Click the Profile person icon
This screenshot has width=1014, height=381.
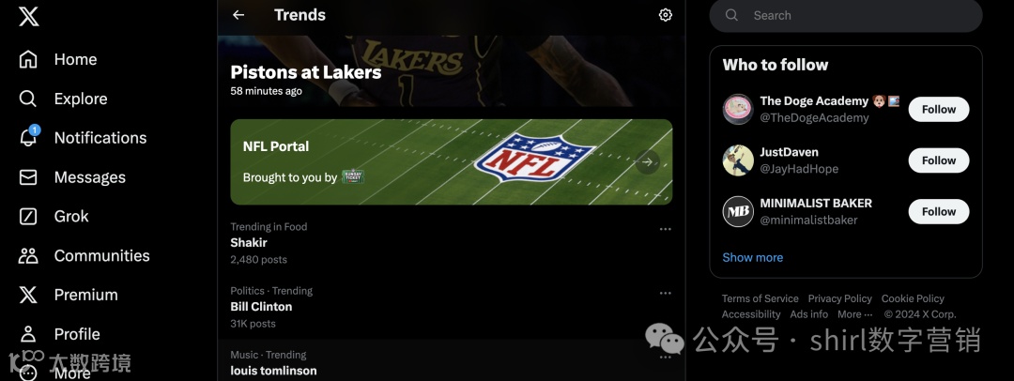[28, 334]
